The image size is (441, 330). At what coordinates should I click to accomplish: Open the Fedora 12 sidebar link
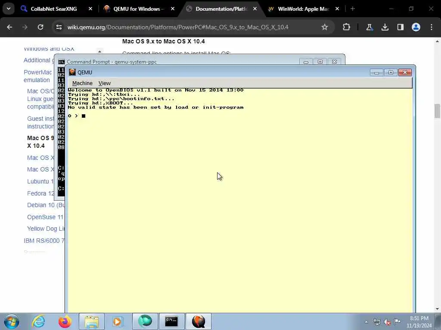pyautogui.click(x=41, y=193)
